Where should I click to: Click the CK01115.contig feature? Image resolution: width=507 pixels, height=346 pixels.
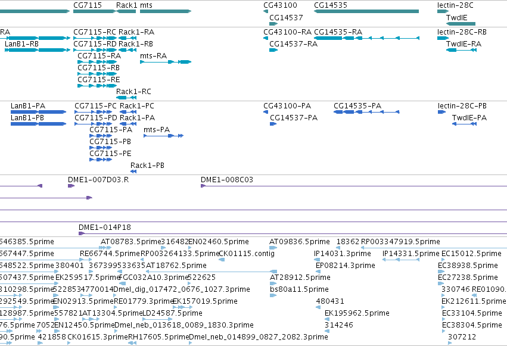(x=247, y=254)
